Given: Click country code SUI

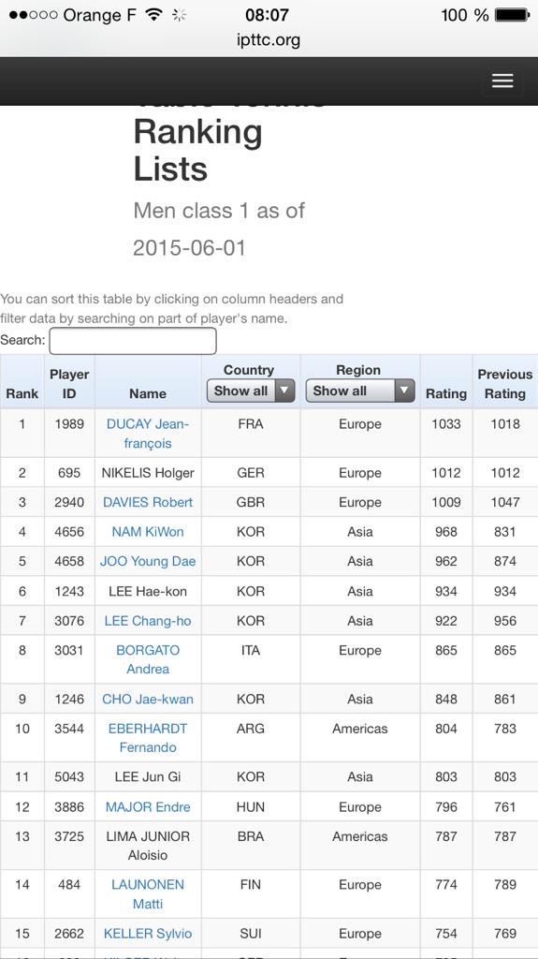Looking at the screenshot, I should 251,934.
